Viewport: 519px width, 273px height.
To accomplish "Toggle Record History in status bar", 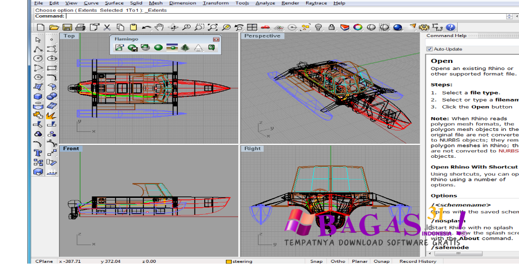I will (x=418, y=261).
